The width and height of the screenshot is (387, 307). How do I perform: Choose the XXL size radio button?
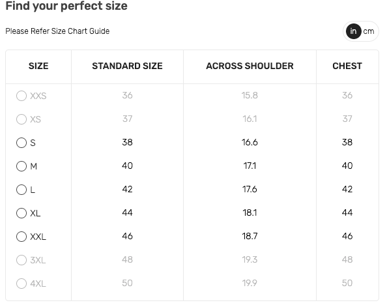21,237
